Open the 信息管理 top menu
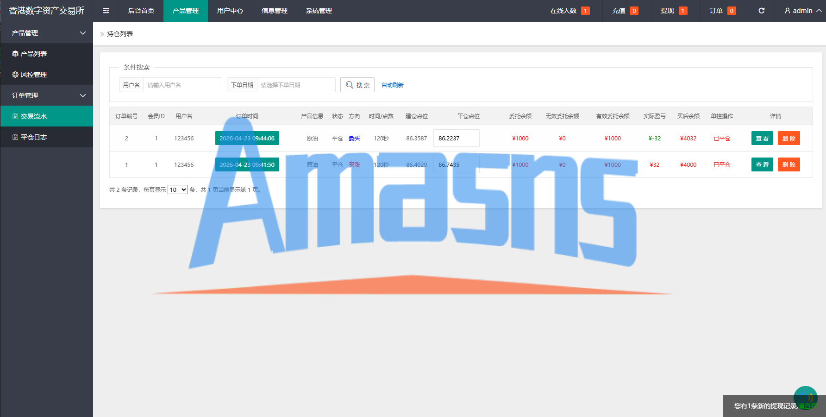826x417 pixels. pos(275,11)
